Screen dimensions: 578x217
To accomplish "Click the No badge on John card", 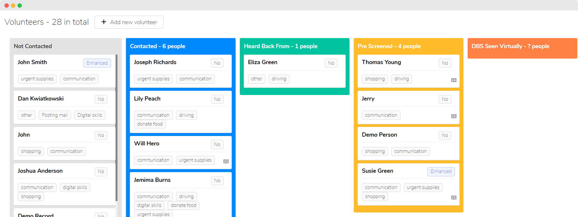I will (x=101, y=135).
